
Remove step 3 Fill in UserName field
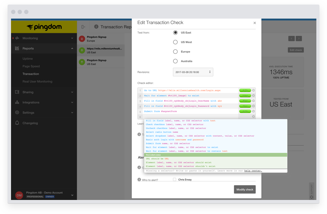coord(253,101)
